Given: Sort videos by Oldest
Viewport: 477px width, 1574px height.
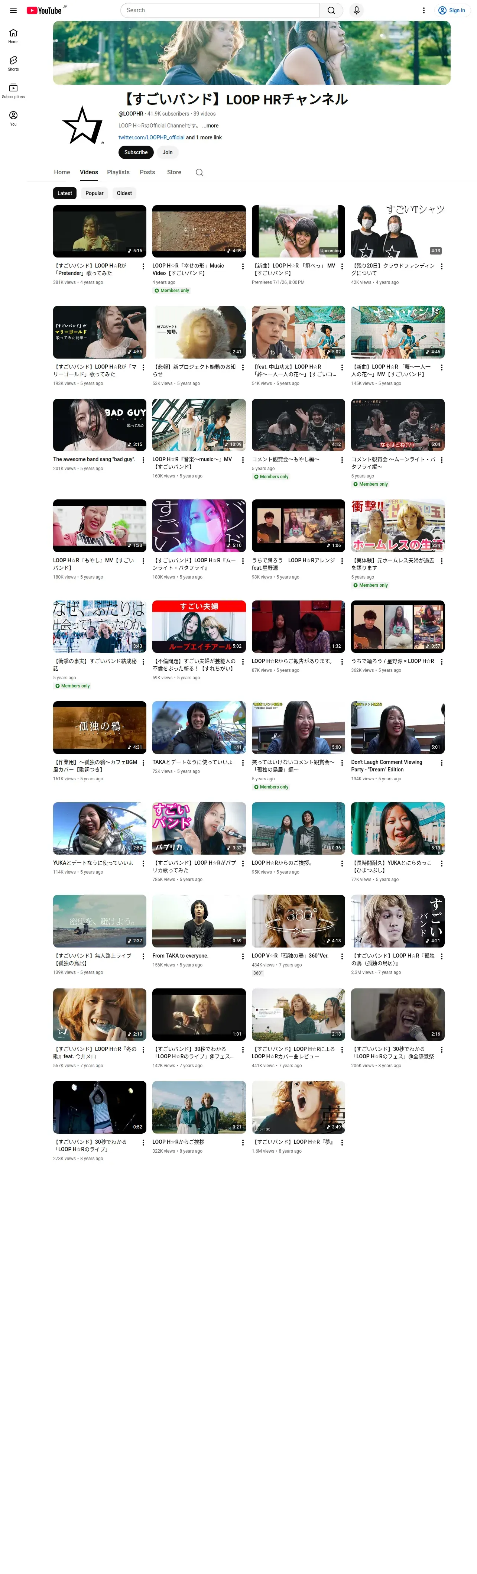Looking at the screenshot, I should pyautogui.click(x=124, y=193).
